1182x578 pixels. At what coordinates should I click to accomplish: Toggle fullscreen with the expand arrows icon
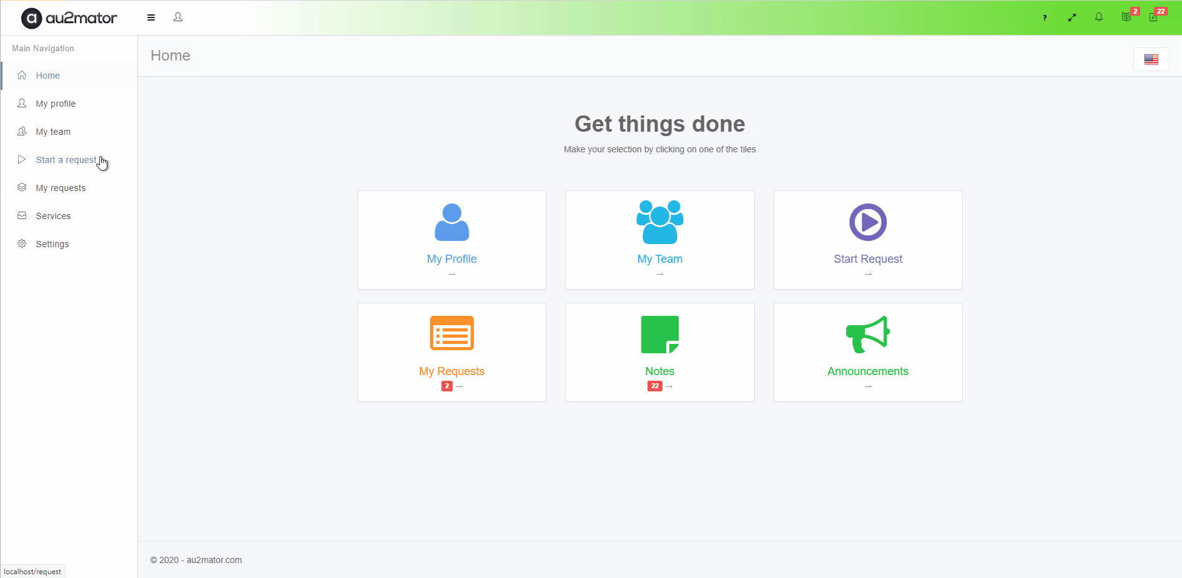coord(1072,17)
